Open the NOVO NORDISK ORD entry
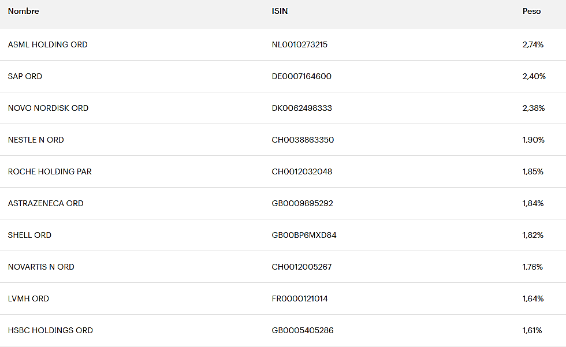The height and width of the screenshot is (347, 566). [x=48, y=108]
